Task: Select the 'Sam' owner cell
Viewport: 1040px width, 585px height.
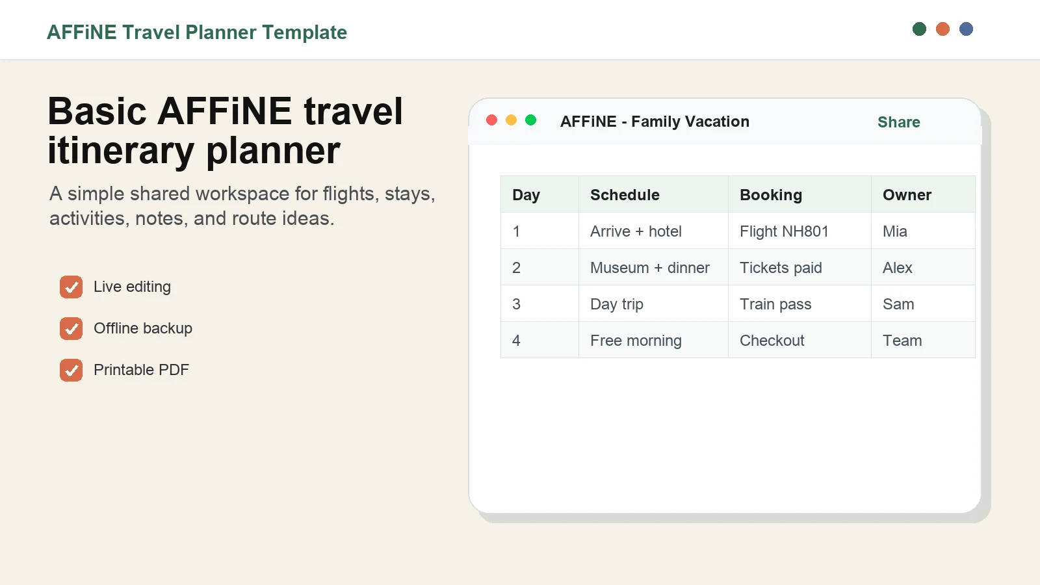Action: coord(923,304)
